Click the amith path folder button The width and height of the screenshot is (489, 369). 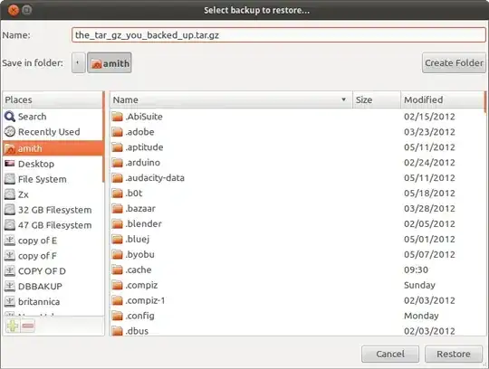(x=110, y=63)
